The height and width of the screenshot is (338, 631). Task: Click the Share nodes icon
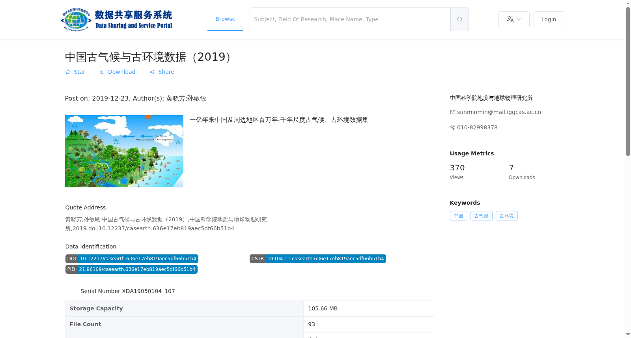coord(152,72)
